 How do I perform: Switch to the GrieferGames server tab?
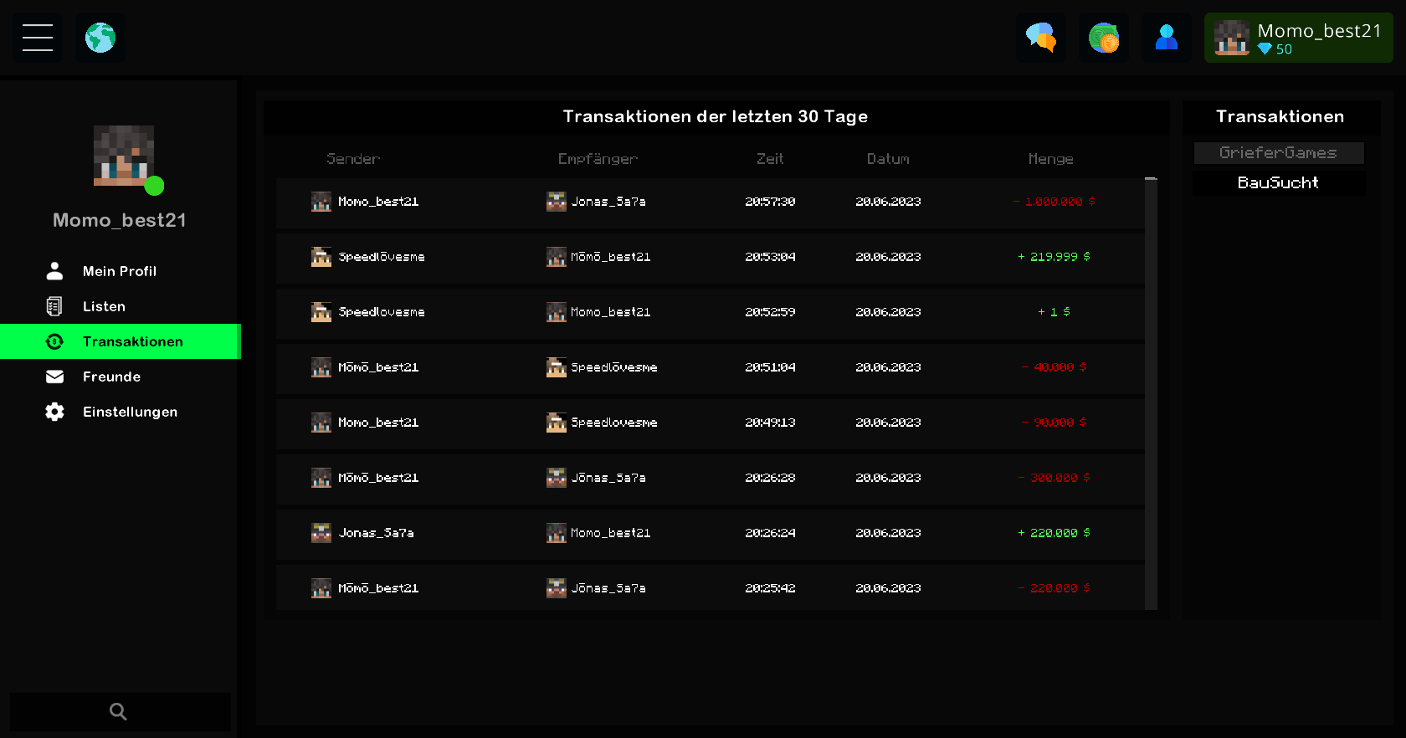(1279, 153)
